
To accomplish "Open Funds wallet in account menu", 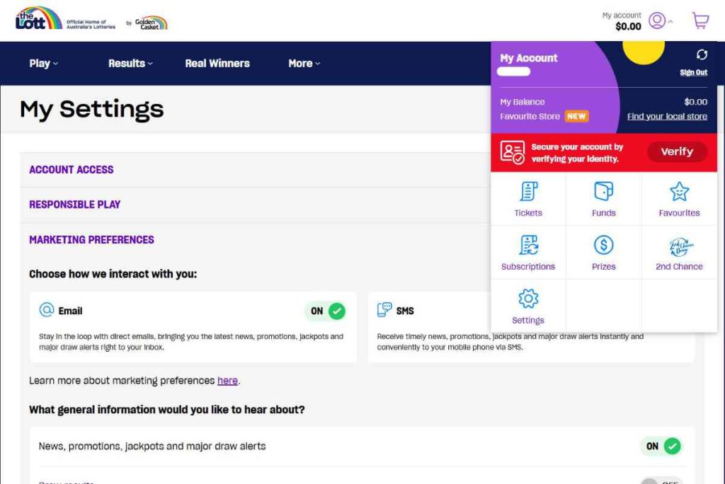I will tap(603, 200).
